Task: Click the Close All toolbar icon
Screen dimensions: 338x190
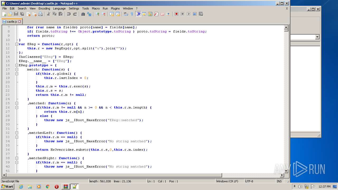Action: (x=34, y=14)
